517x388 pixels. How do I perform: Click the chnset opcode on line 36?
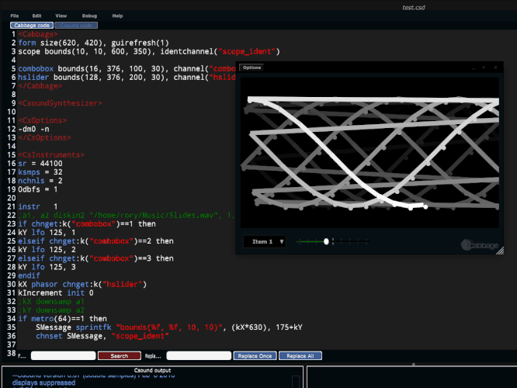pyautogui.click(x=49, y=336)
